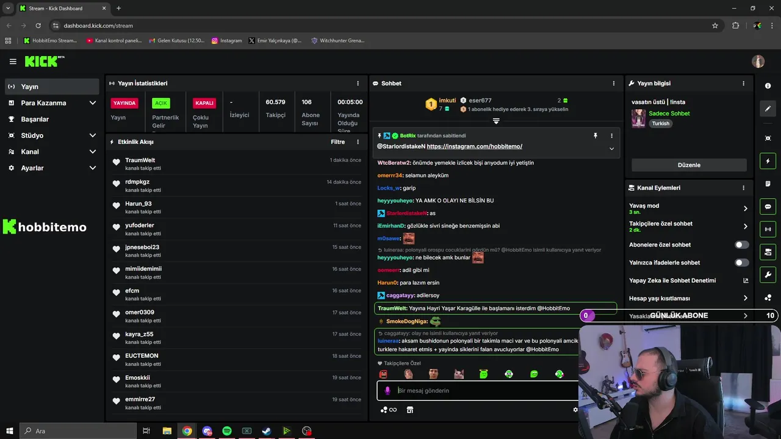Click the Sadece Sohbet category thumbnail

638,118
